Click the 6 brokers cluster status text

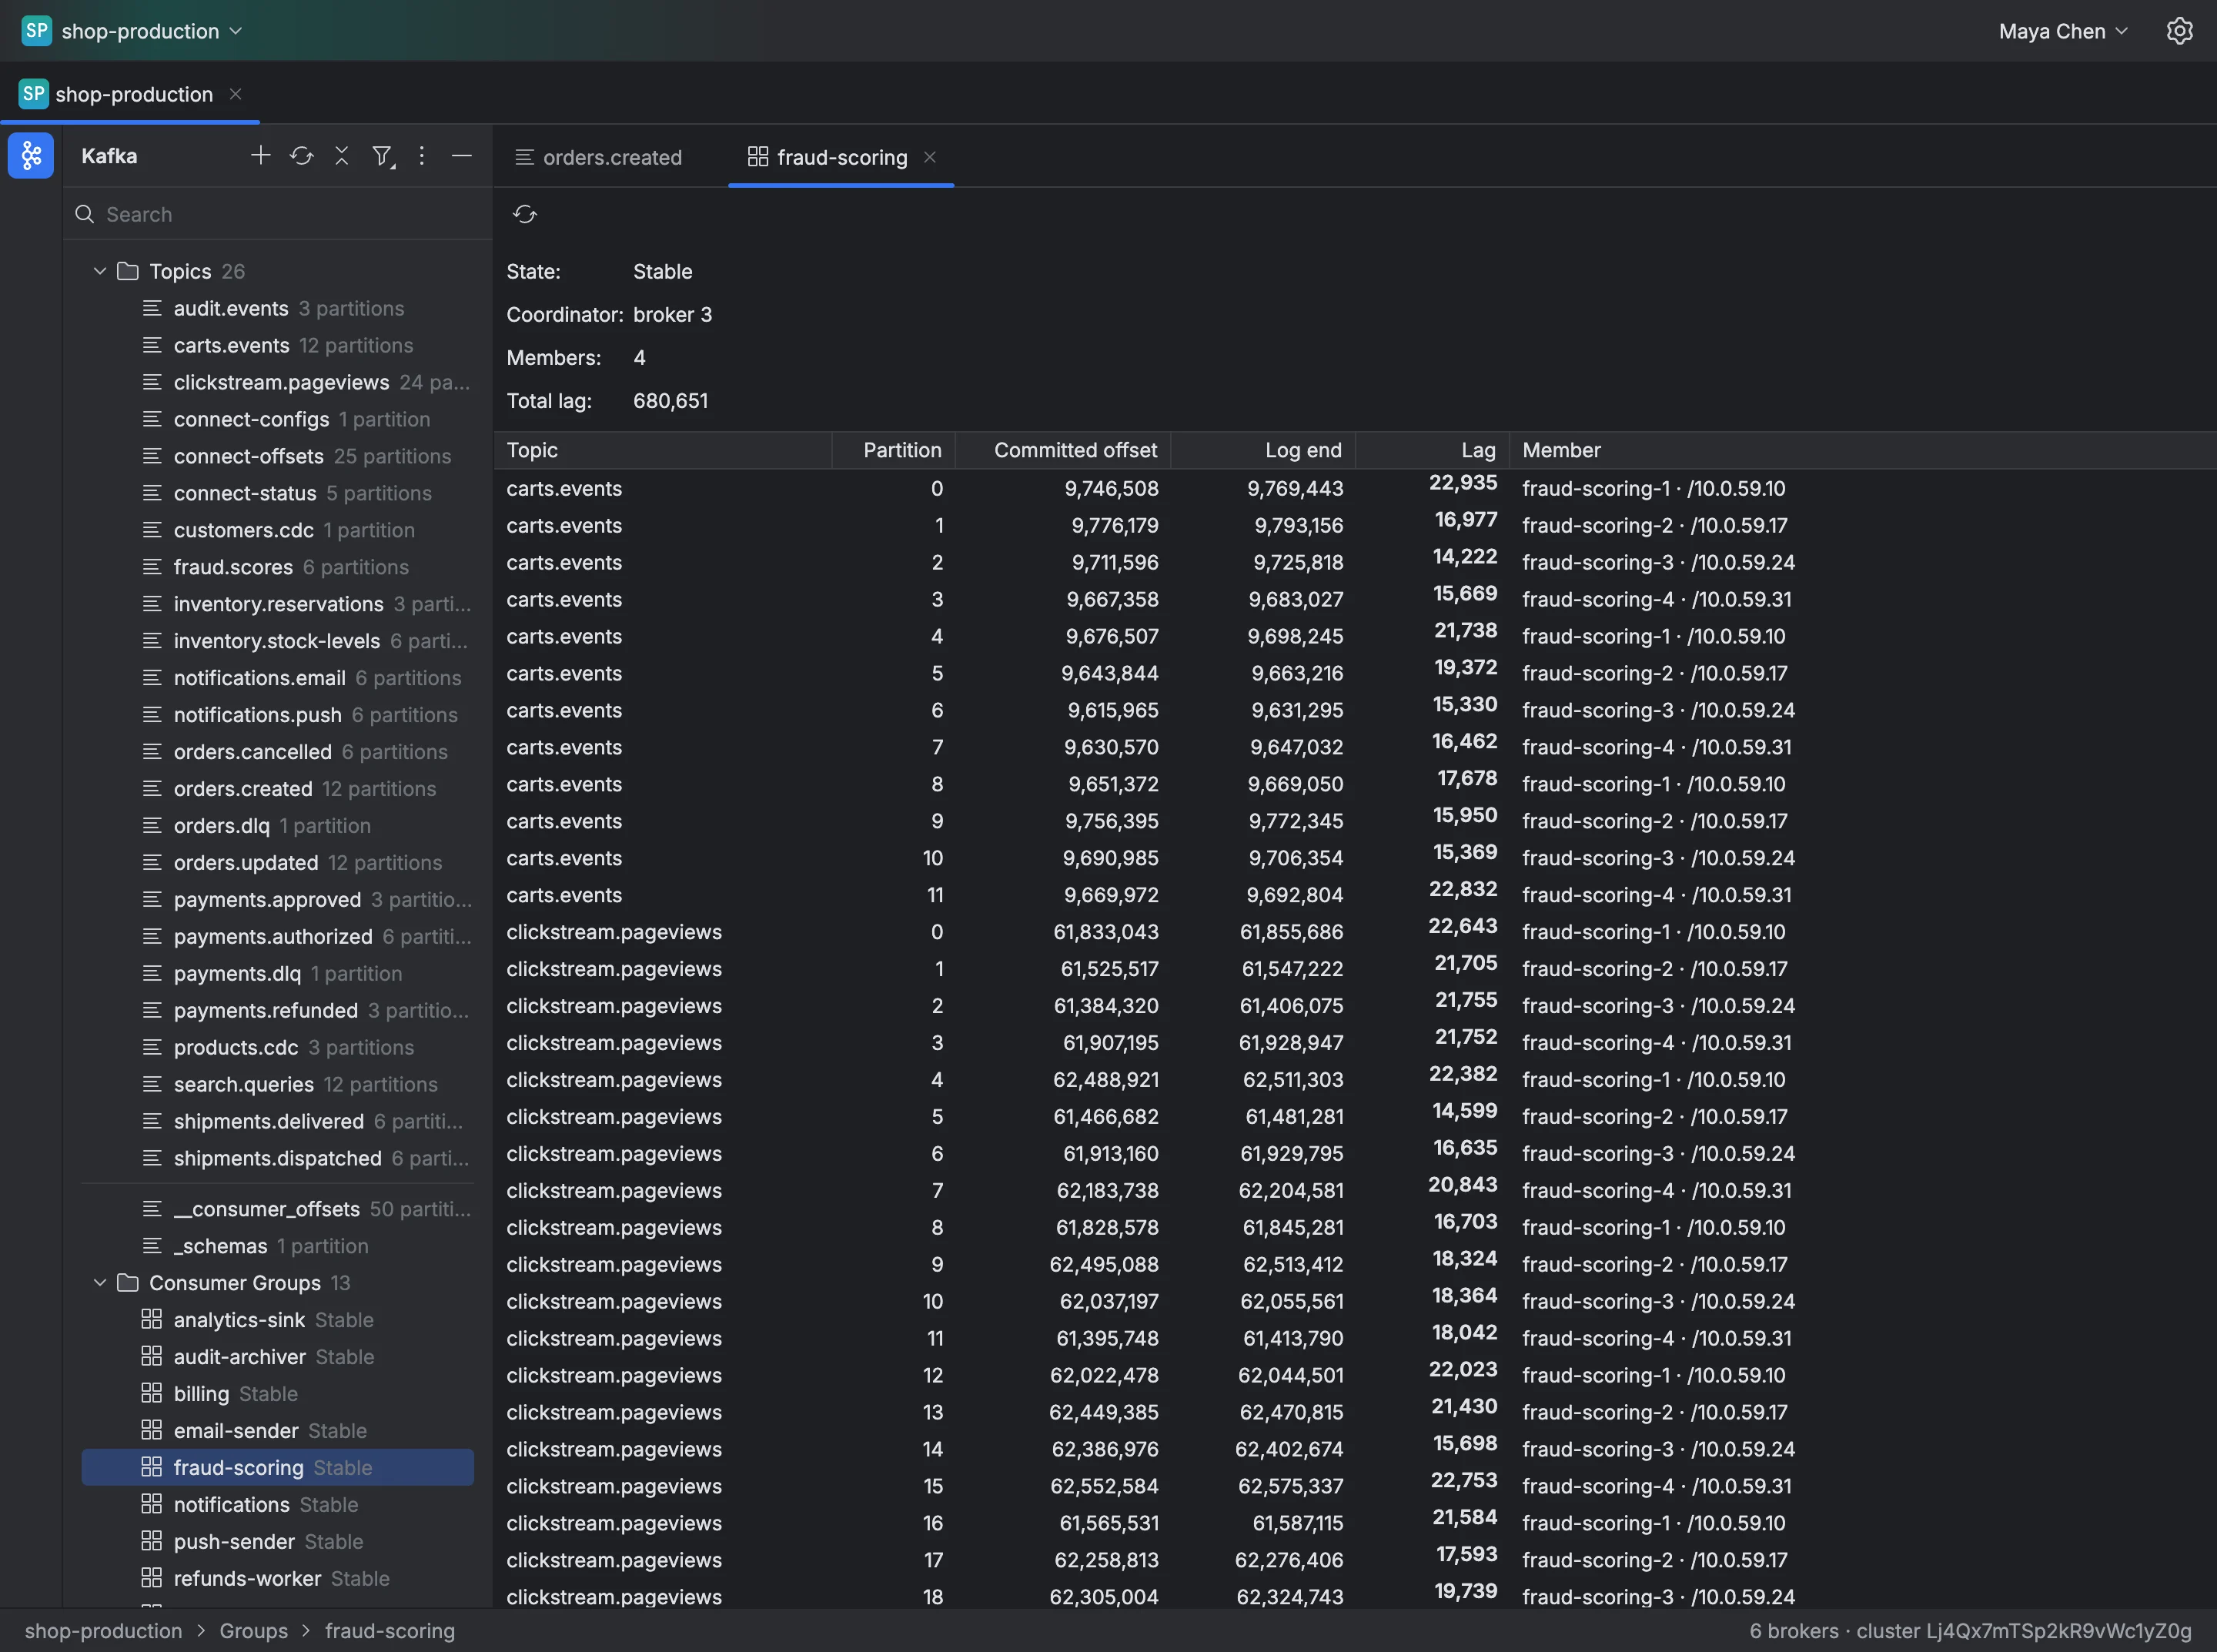1969,1631
